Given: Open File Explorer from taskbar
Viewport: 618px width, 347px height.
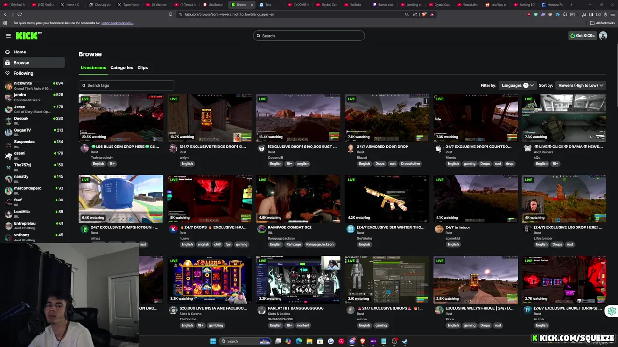Looking at the screenshot, I should pos(309,341).
